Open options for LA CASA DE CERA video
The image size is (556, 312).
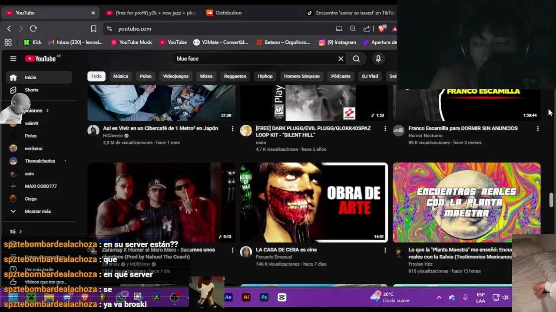[x=385, y=250]
